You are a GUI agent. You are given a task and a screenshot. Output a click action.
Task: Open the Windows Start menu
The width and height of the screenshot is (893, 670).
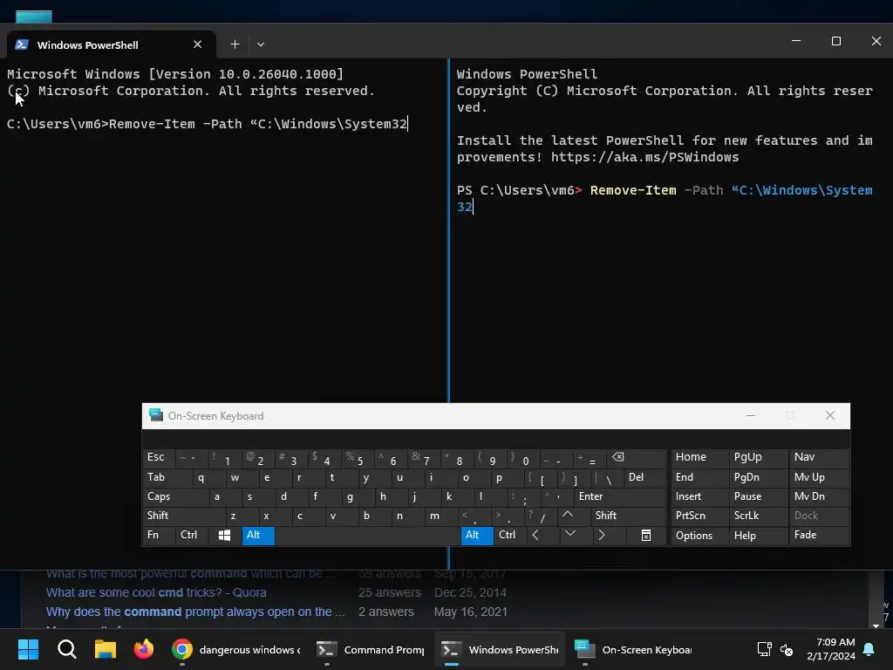click(x=28, y=649)
